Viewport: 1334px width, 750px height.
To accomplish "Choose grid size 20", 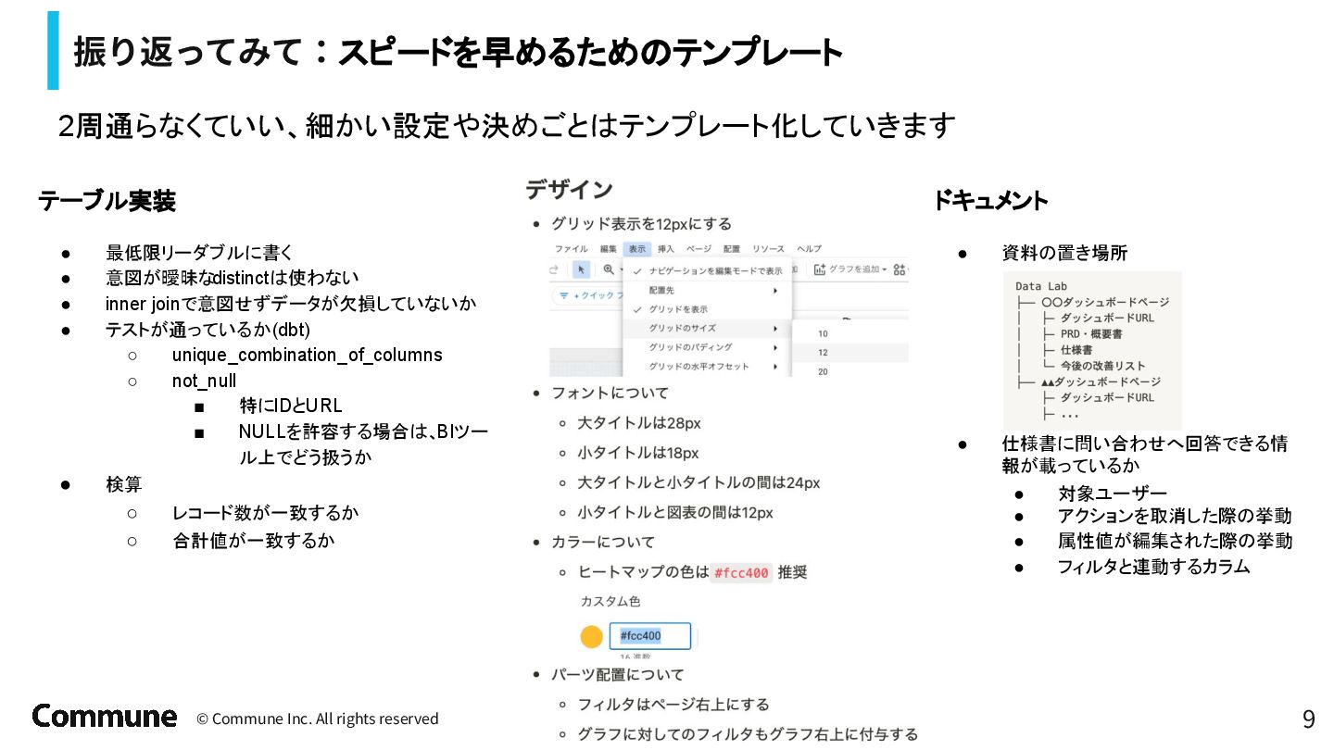I will pyautogui.click(x=850, y=371).
